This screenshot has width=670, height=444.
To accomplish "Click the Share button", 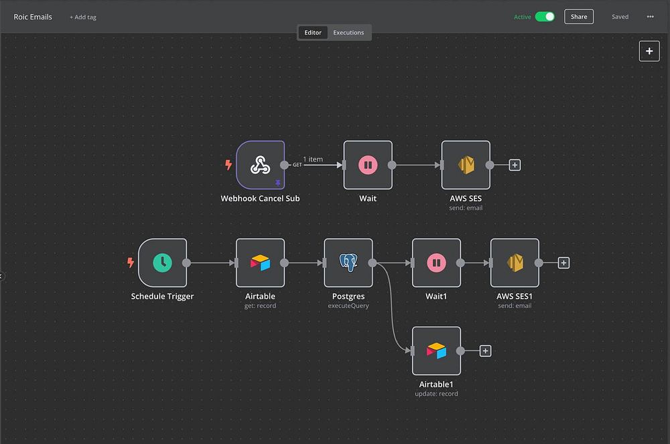I will (579, 17).
